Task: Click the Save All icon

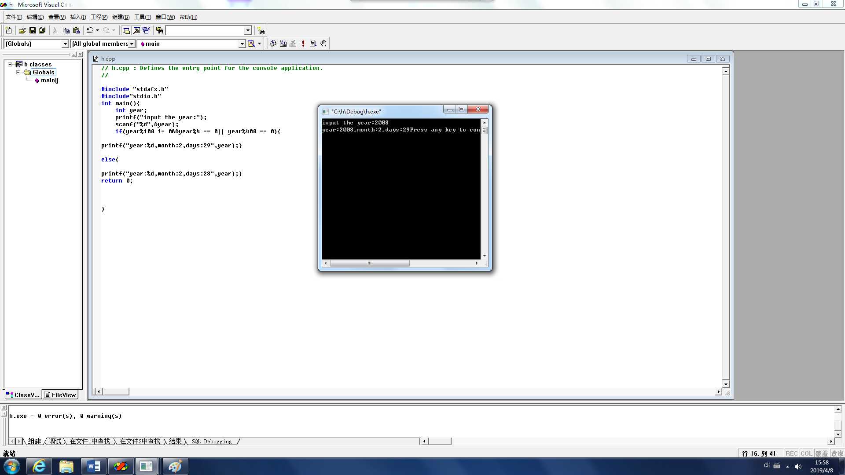Action: 42,30
